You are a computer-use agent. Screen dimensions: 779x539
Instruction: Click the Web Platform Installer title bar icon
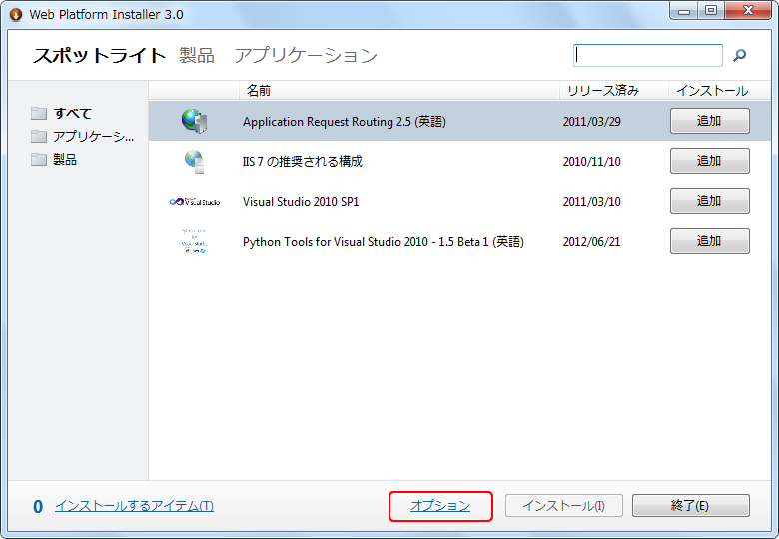tap(16, 15)
